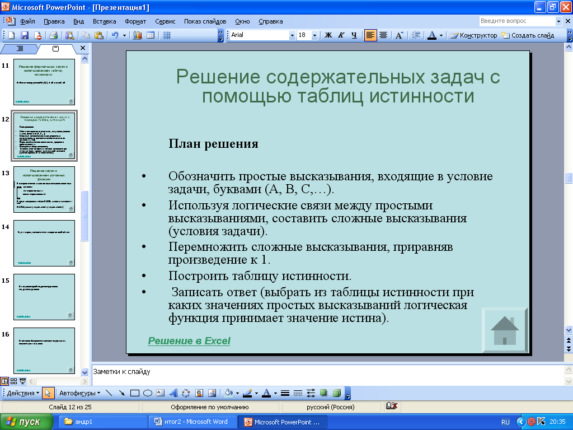Apply line color with the brush icon
Image resolution: width=573 pixels, height=430 pixels.
pyautogui.click(x=247, y=393)
